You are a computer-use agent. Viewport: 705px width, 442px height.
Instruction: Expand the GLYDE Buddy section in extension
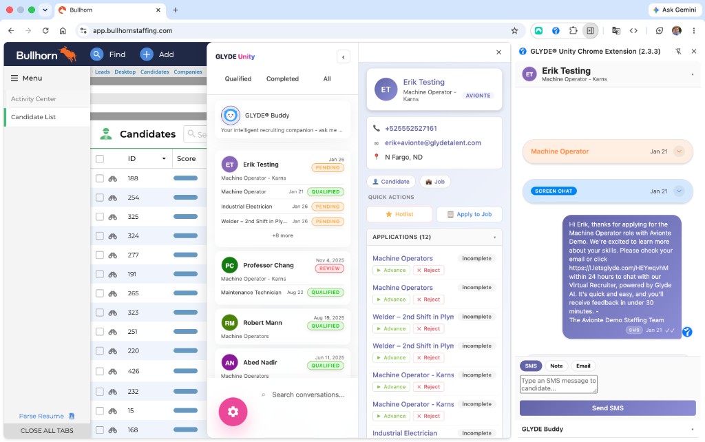693,430
